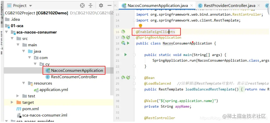Click bean navigation gutter icon on line 24
The image size is (270, 123).
pos(123,78)
